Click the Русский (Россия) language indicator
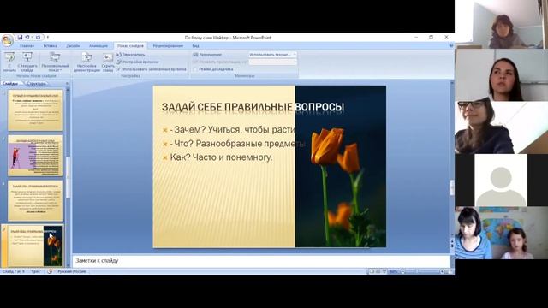This screenshot has width=548, height=308. point(72,271)
